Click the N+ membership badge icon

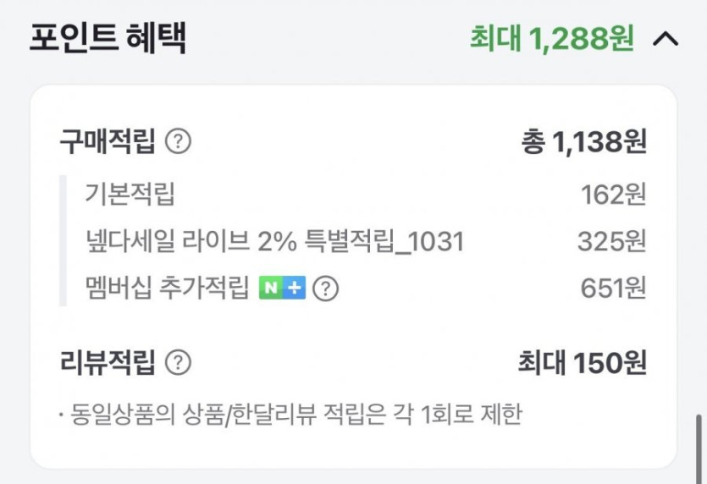(x=282, y=289)
